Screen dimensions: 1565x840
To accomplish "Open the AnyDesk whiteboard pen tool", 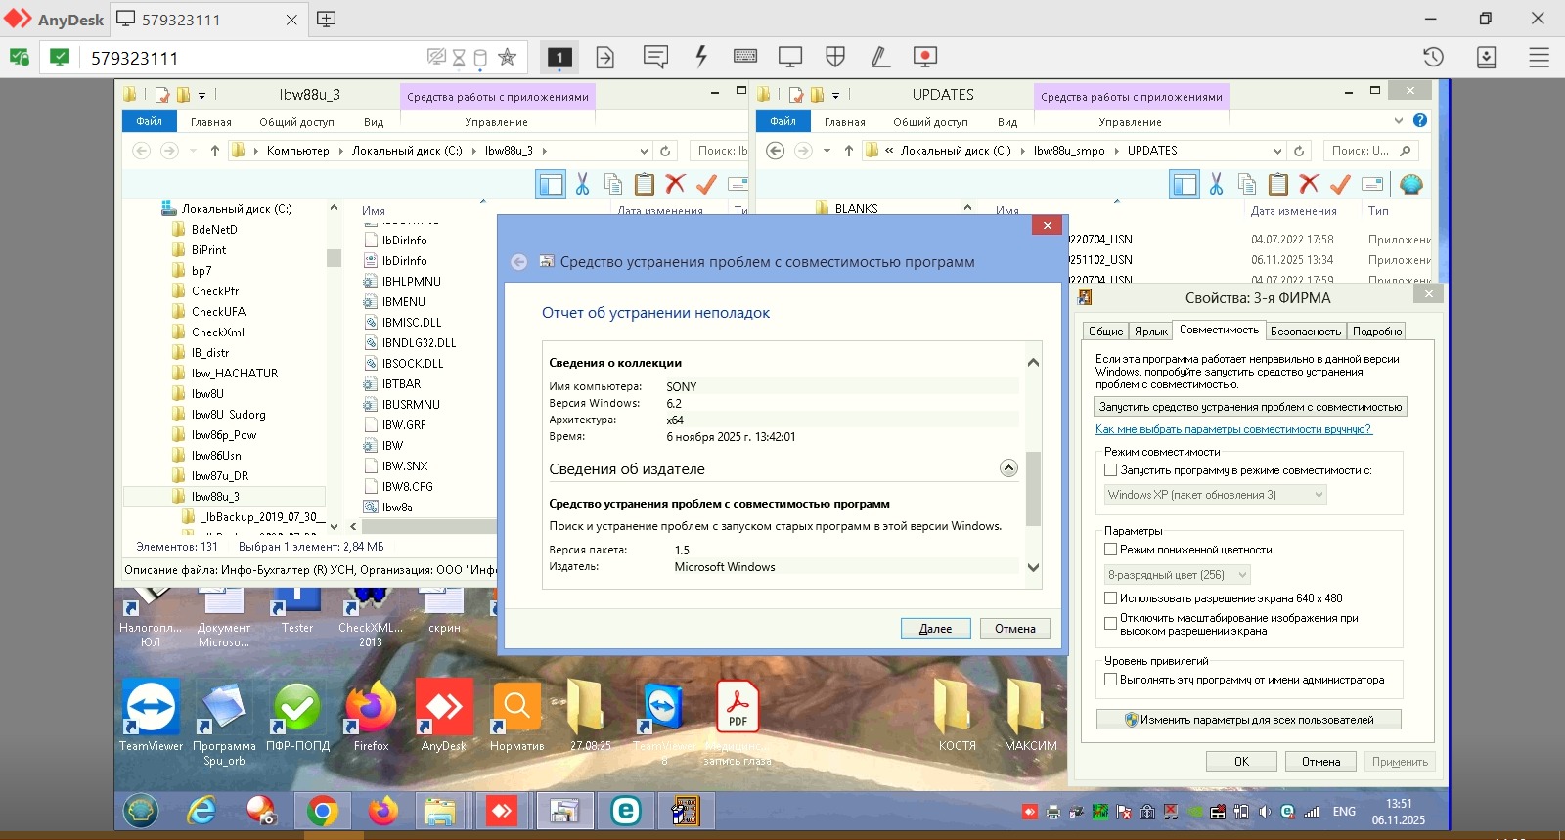I will (880, 57).
